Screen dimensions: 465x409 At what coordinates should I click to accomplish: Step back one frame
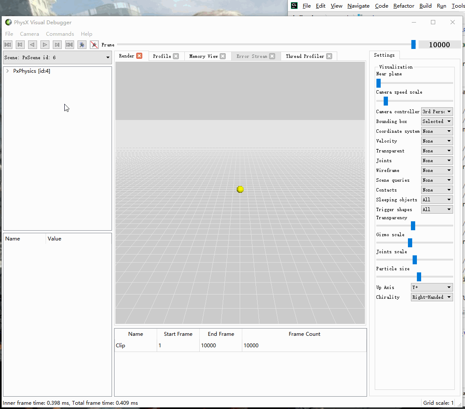[x=20, y=45]
